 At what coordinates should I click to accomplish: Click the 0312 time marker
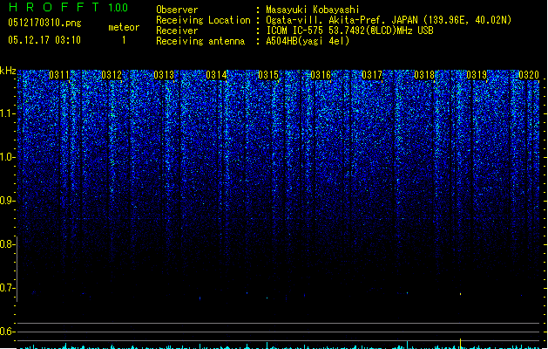pos(112,75)
